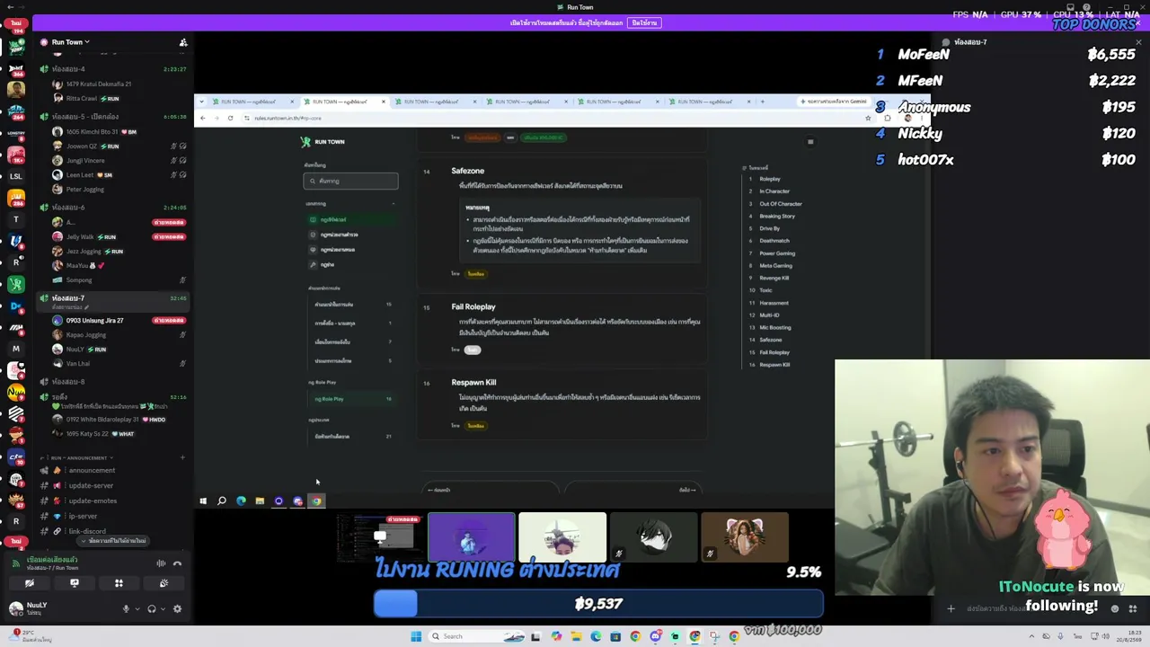Select the M server icon
This screenshot has height=647, width=1150.
click(15, 349)
